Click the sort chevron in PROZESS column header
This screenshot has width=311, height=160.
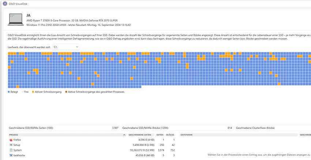click(124, 135)
